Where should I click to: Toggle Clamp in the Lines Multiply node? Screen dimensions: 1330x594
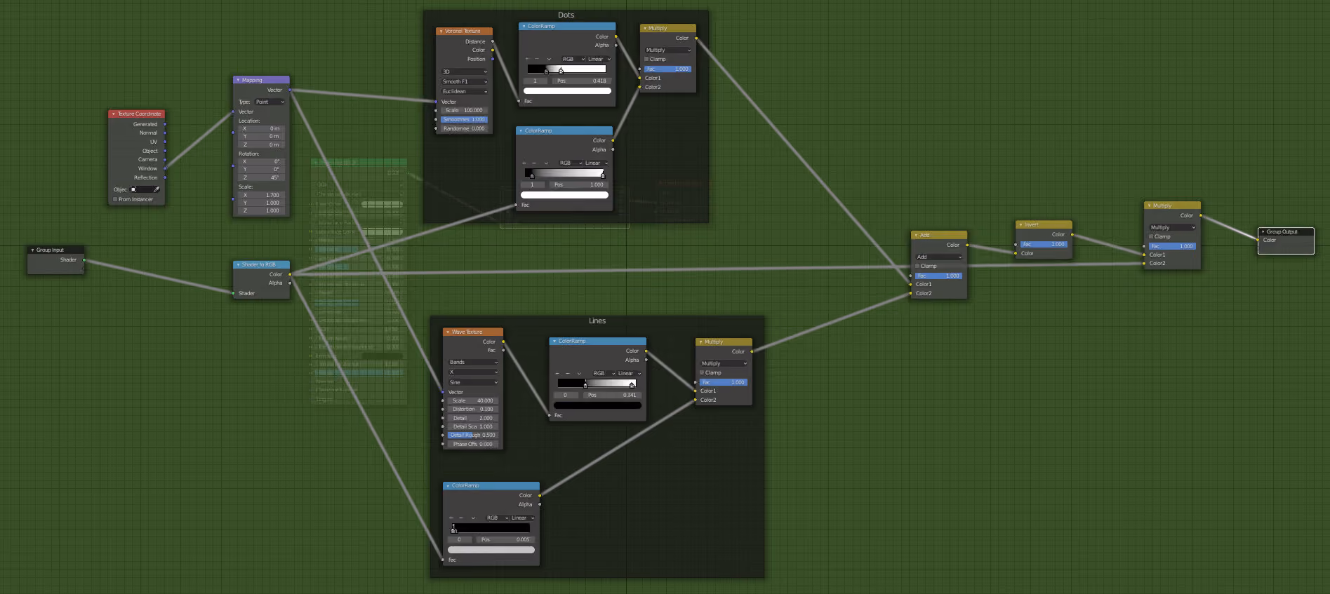pyautogui.click(x=702, y=372)
